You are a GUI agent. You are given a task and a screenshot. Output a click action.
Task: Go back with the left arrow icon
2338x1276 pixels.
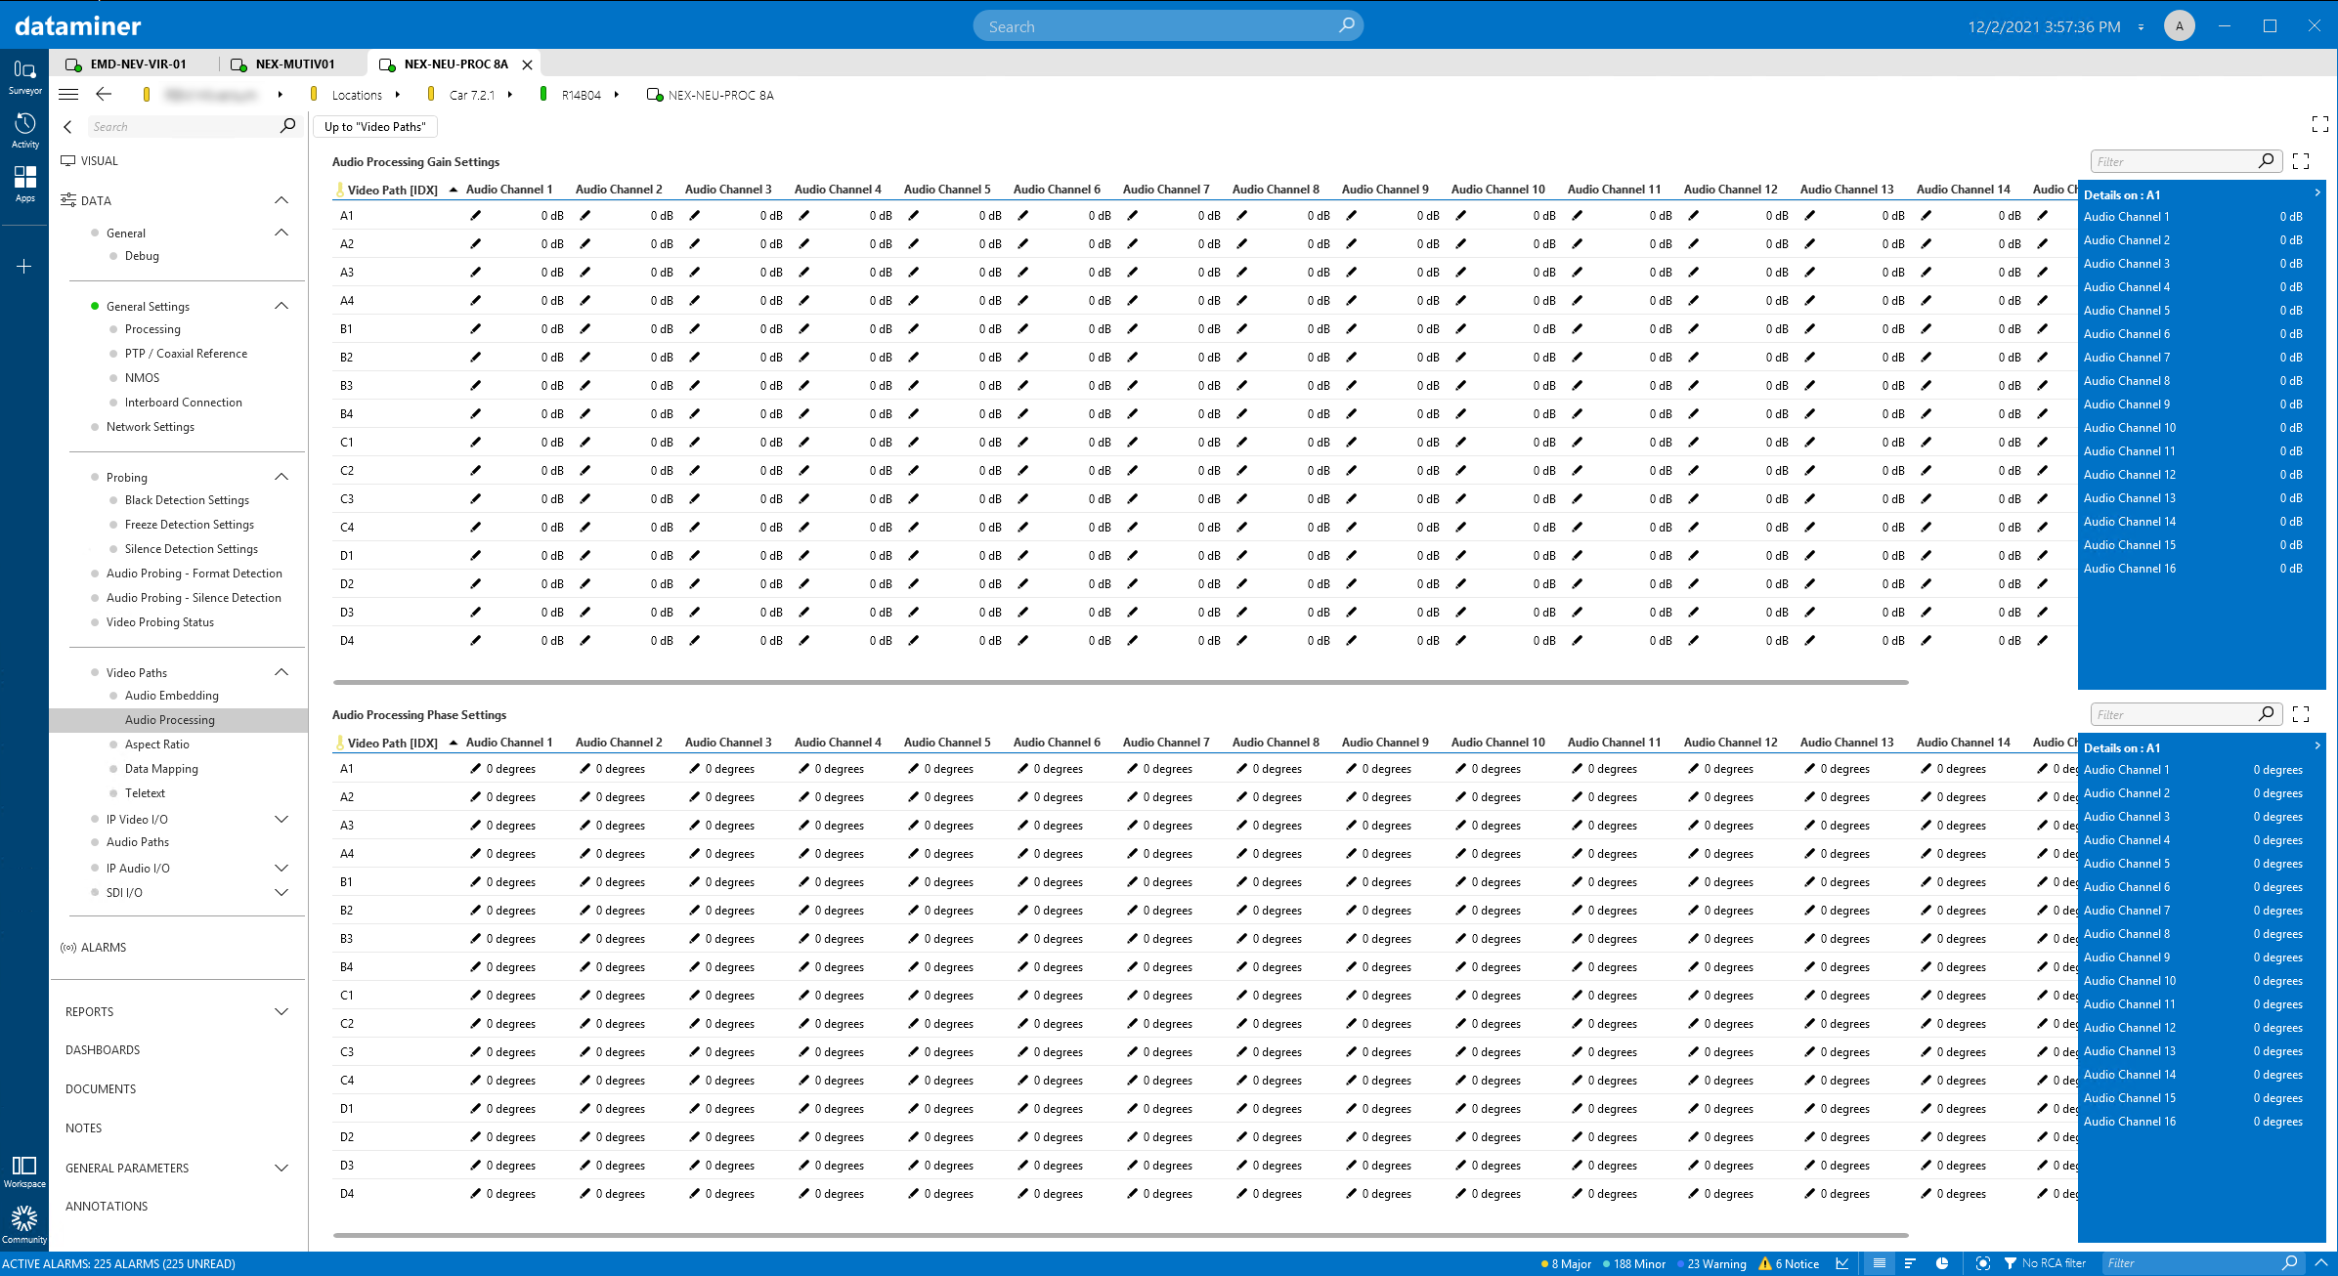click(104, 95)
